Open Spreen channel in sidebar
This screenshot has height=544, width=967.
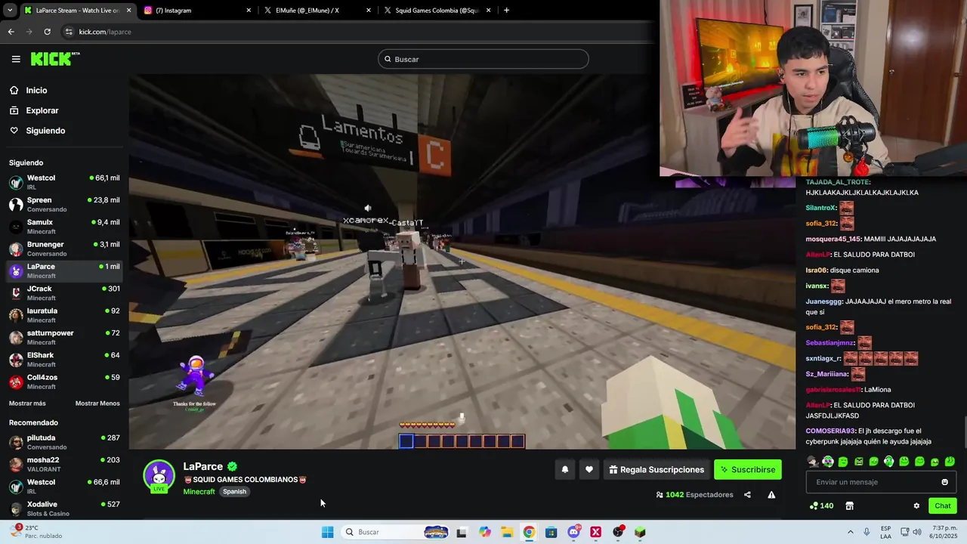pyautogui.click(x=64, y=204)
